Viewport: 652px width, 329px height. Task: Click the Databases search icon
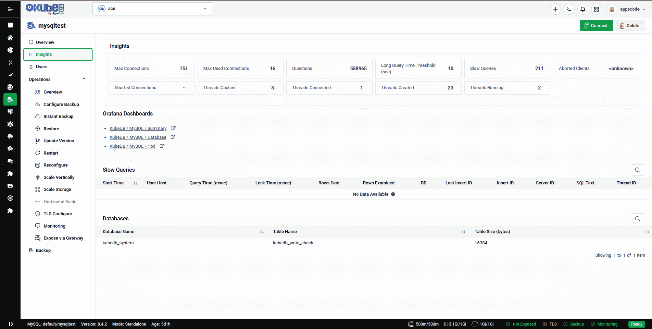pyautogui.click(x=638, y=219)
